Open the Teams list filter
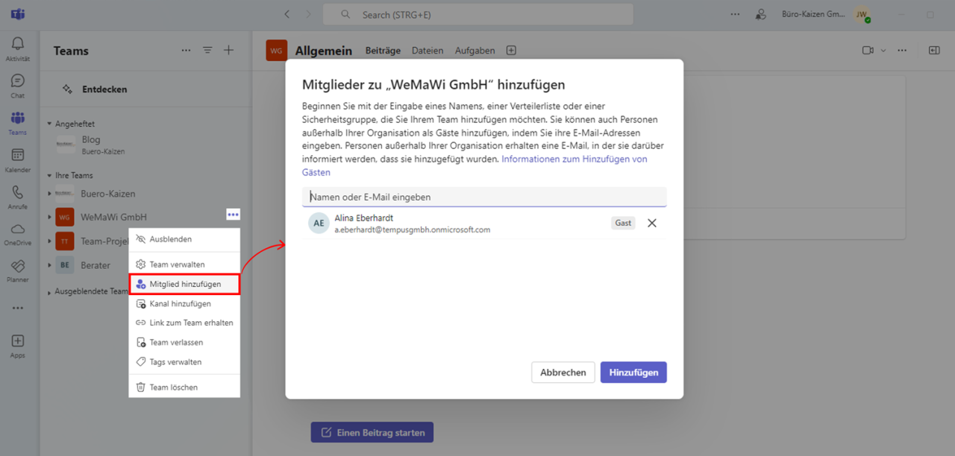This screenshot has height=456, width=955. point(207,51)
